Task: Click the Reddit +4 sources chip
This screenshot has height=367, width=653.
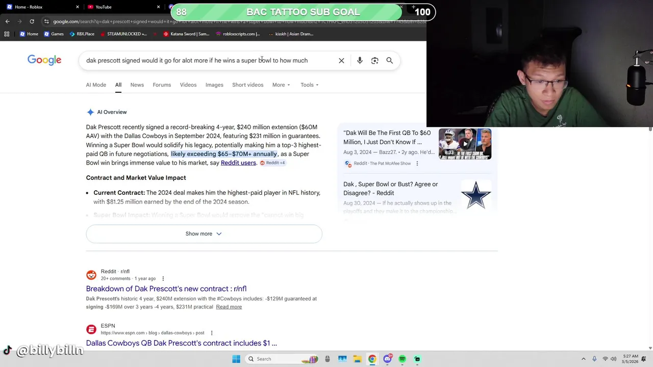Action: click(x=272, y=163)
